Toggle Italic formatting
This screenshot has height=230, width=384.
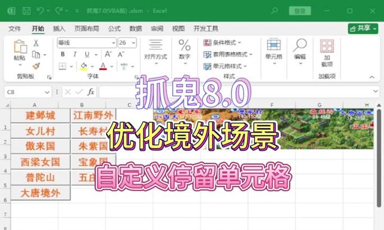[75, 54]
